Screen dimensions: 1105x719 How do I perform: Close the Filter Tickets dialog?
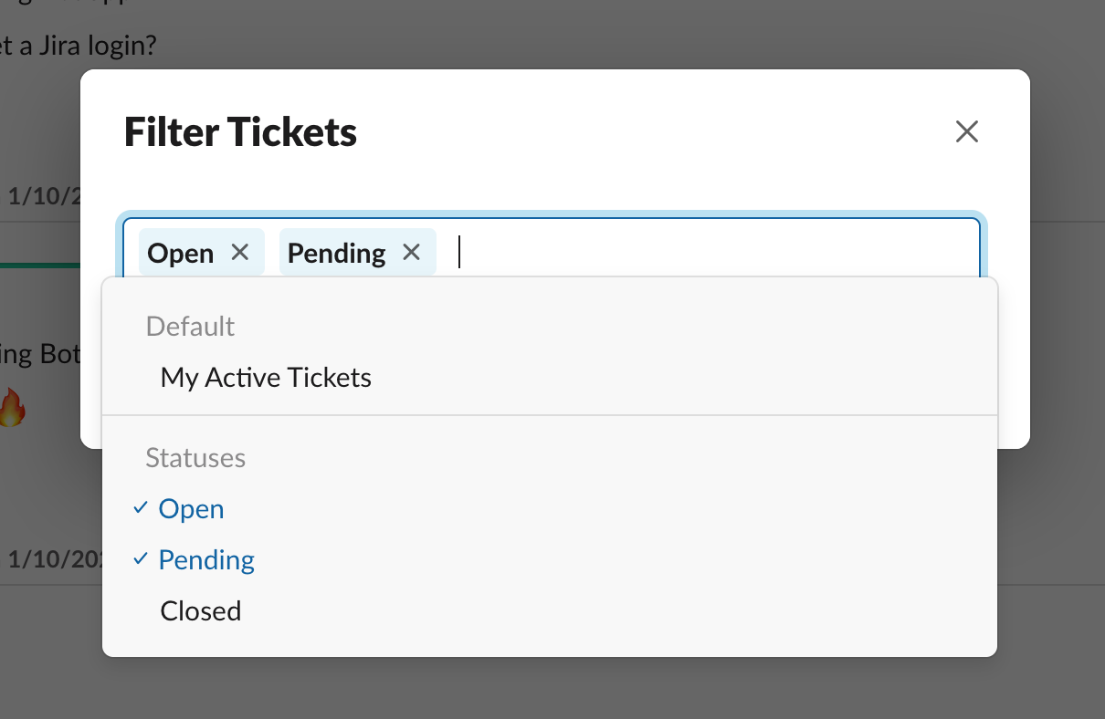point(966,132)
